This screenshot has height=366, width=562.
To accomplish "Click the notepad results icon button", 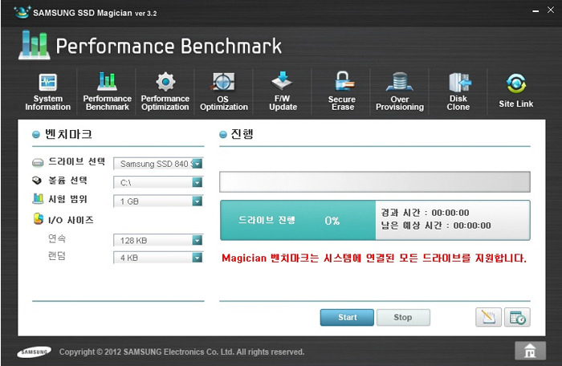I will coord(488,317).
